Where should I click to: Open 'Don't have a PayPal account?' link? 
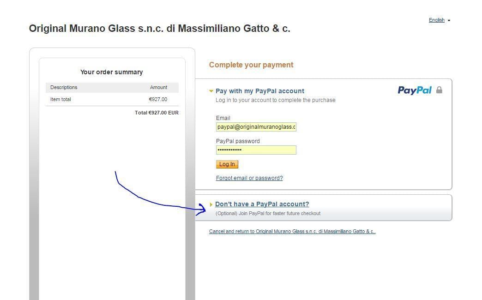pos(262,204)
